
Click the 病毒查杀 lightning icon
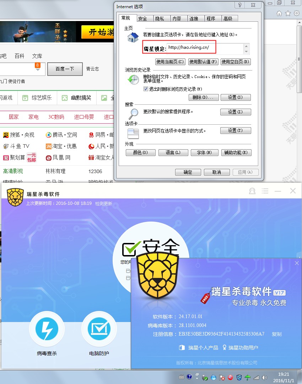(47, 329)
